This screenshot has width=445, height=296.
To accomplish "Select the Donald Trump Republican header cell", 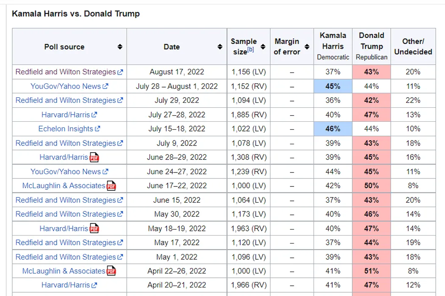I will [x=372, y=47].
